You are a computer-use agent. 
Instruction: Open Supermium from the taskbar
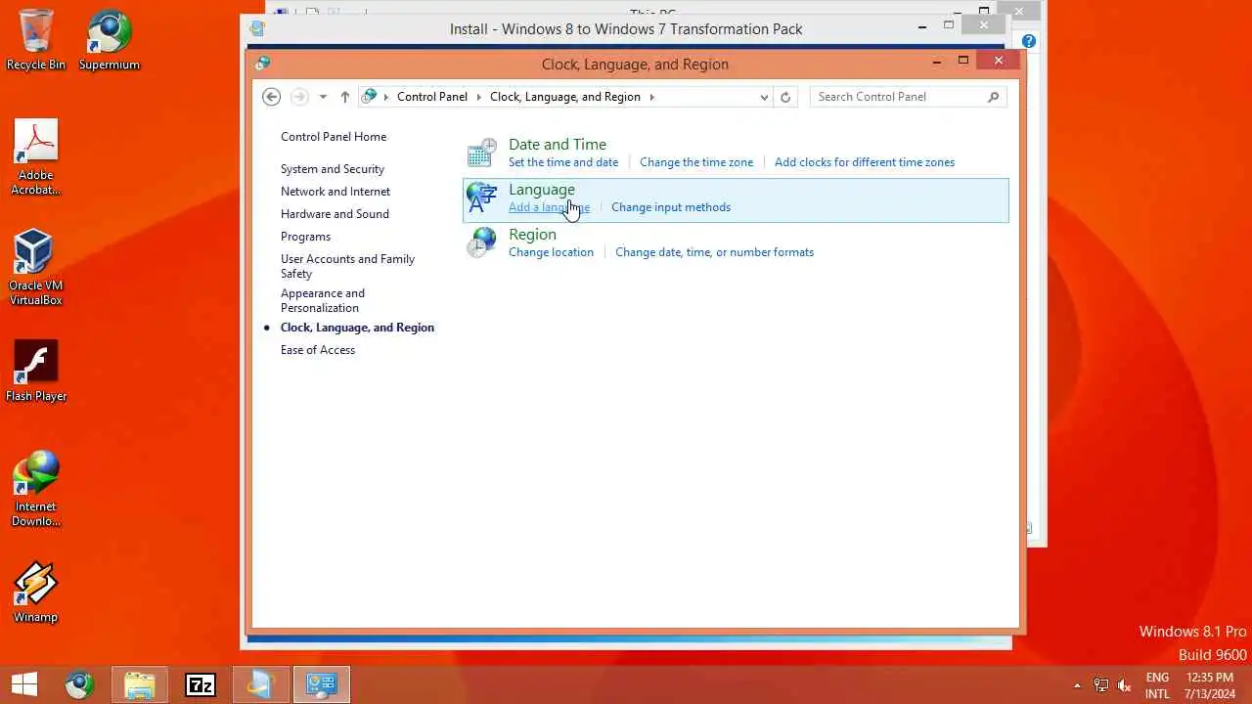[79, 684]
